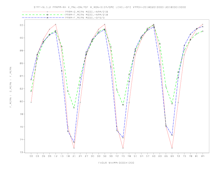Click x-axis tick label 75
Screen dimensions: 221x170
pos(184,156)
